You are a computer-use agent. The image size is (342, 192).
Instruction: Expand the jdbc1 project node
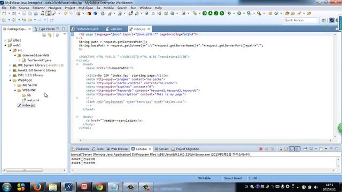pyautogui.click(x=5, y=41)
